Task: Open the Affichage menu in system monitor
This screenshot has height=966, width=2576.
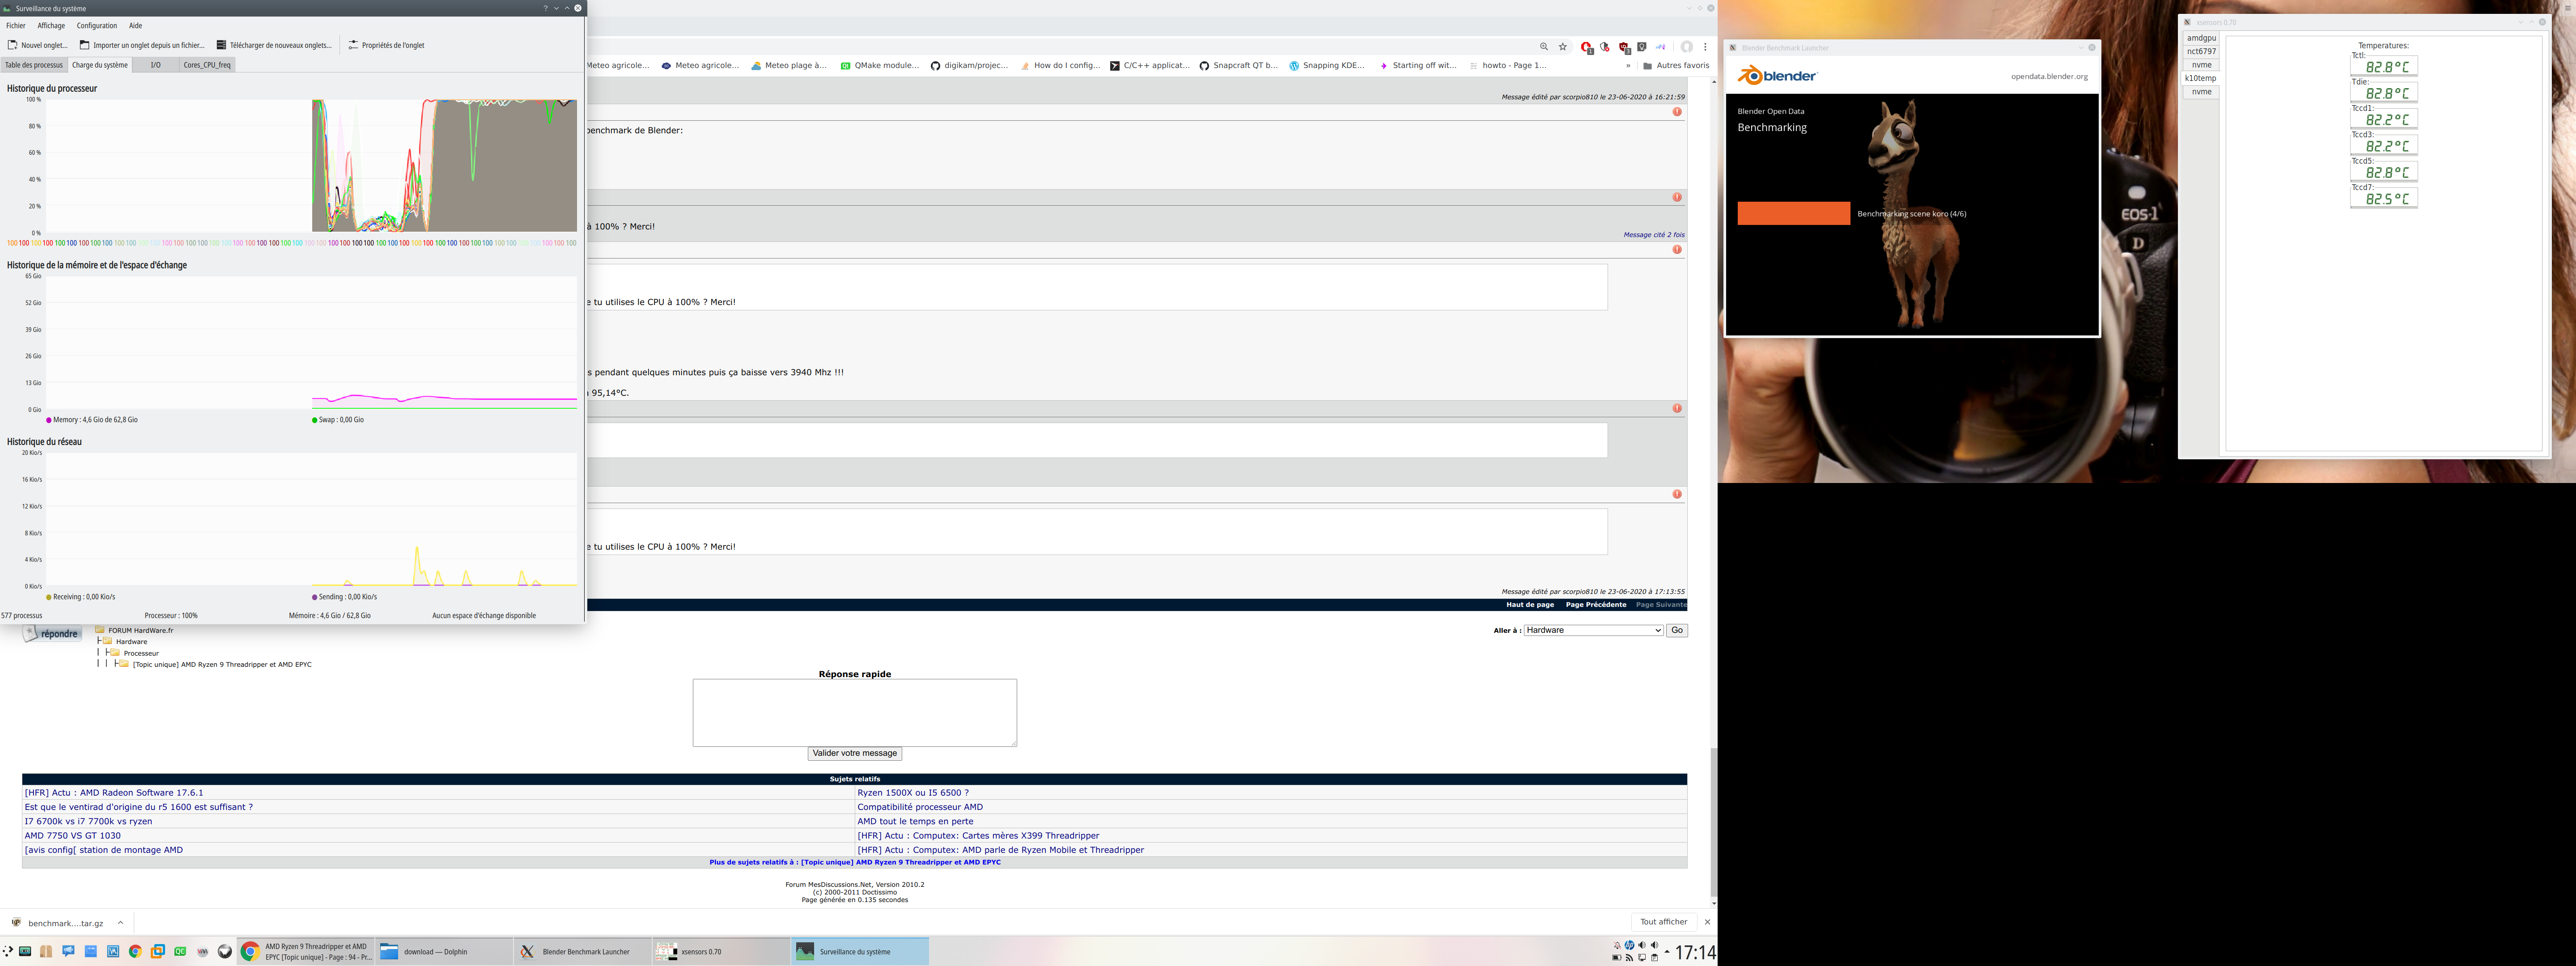Action: pyautogui.click(x=51, y=26)
